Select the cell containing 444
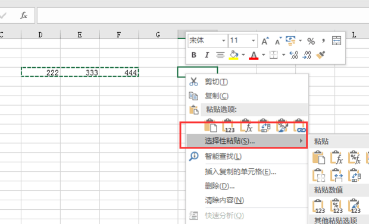Image resolution: width=369 pixels, height=224 pixels. (119, 72)
